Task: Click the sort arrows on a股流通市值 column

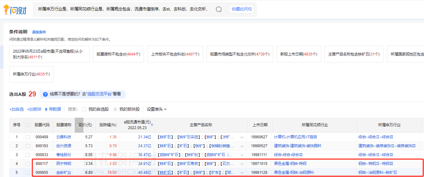Action: pyautogui.click(x=152, y=125)
